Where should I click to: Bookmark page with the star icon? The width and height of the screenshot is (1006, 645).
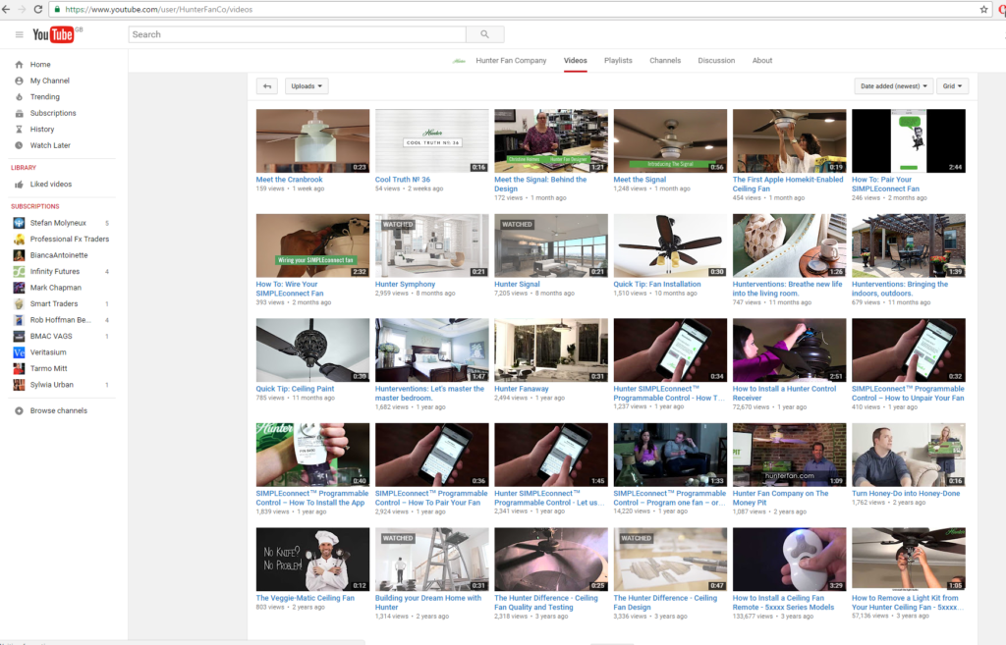(x=983, y=10)
